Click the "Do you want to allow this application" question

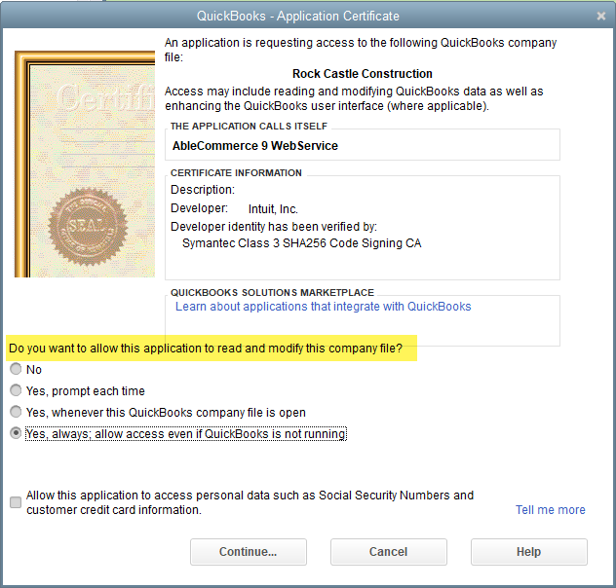tap(206, 349)
